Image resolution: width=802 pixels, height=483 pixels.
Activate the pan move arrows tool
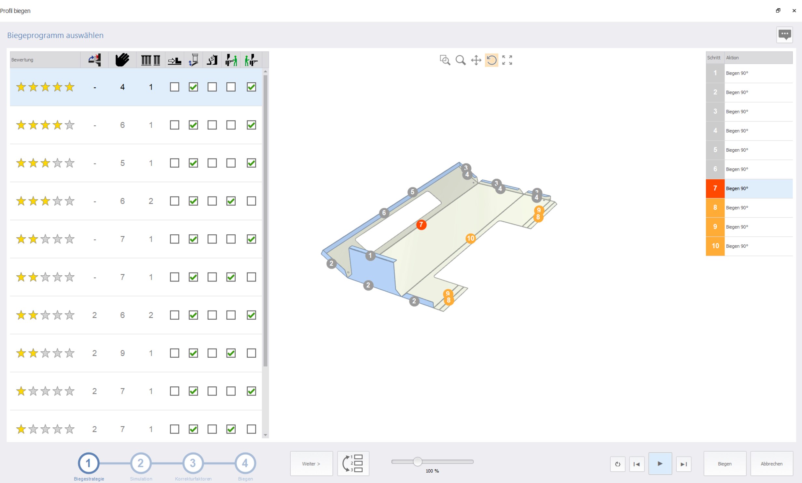[x=476, y=60]
